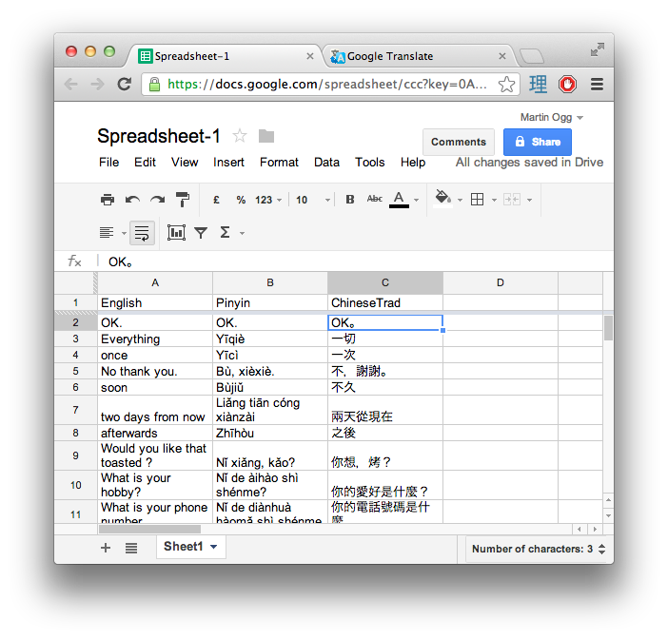Open the Chrome hamburger menu
The width and height of the screenshot is (668, 639).
click(597, 85)
